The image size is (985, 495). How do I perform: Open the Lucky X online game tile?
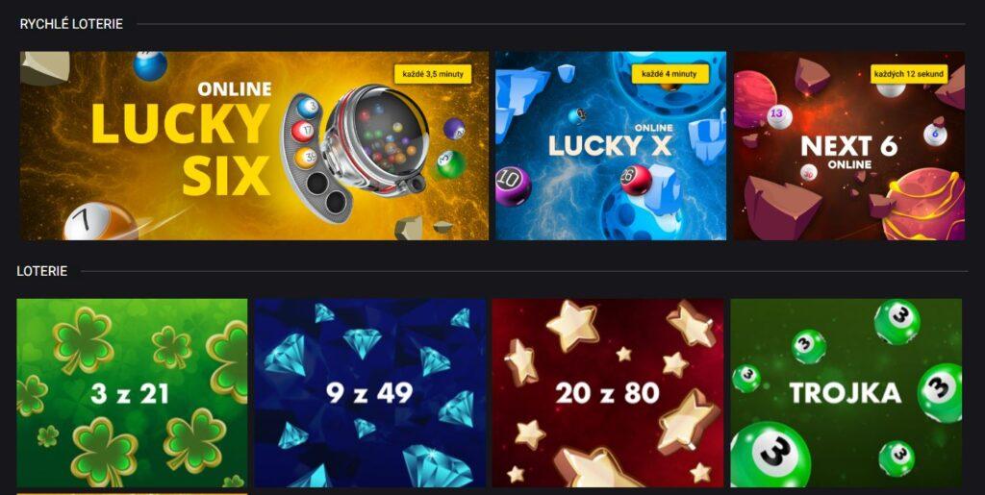[x=611, y=145]
